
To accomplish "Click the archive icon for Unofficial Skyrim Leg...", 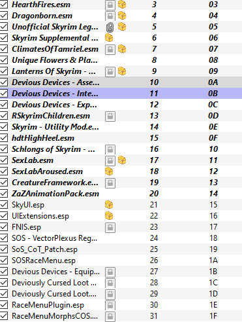I will [x=122, y=27].
